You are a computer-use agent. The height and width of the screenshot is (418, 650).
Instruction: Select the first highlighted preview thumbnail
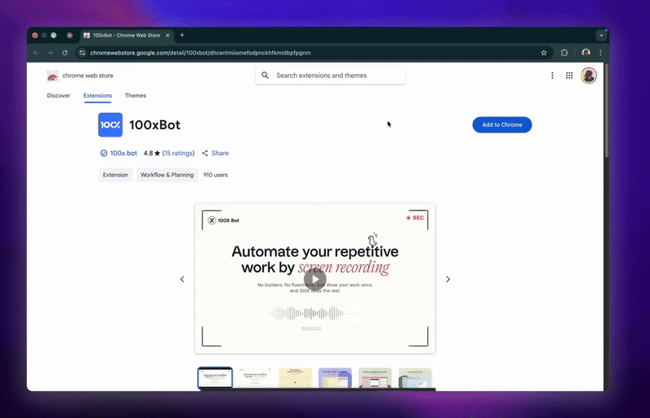[214, 377]
